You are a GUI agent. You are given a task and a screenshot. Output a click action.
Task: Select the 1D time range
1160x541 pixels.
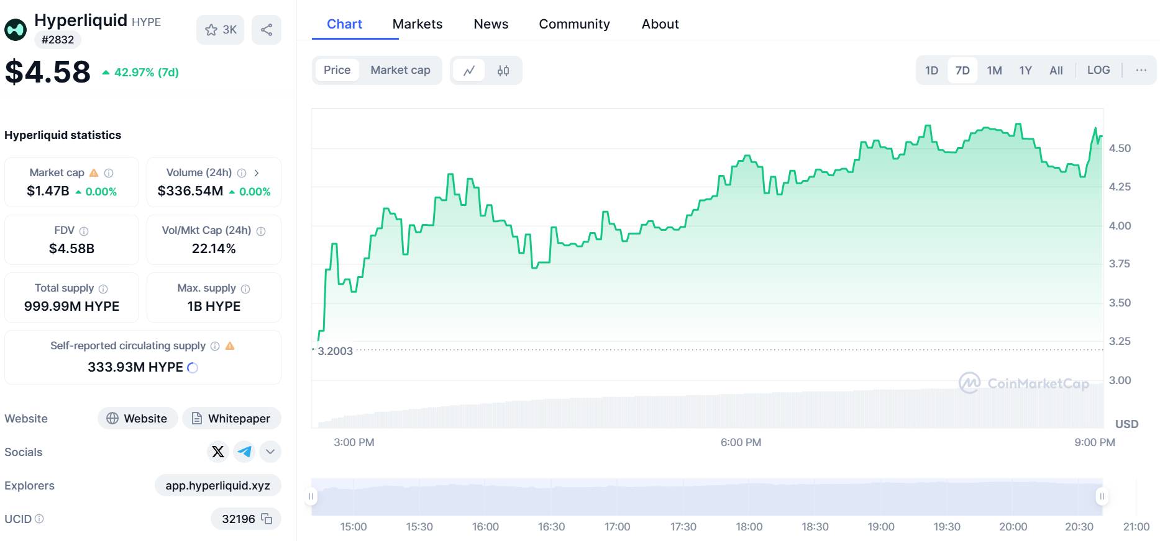931,70
